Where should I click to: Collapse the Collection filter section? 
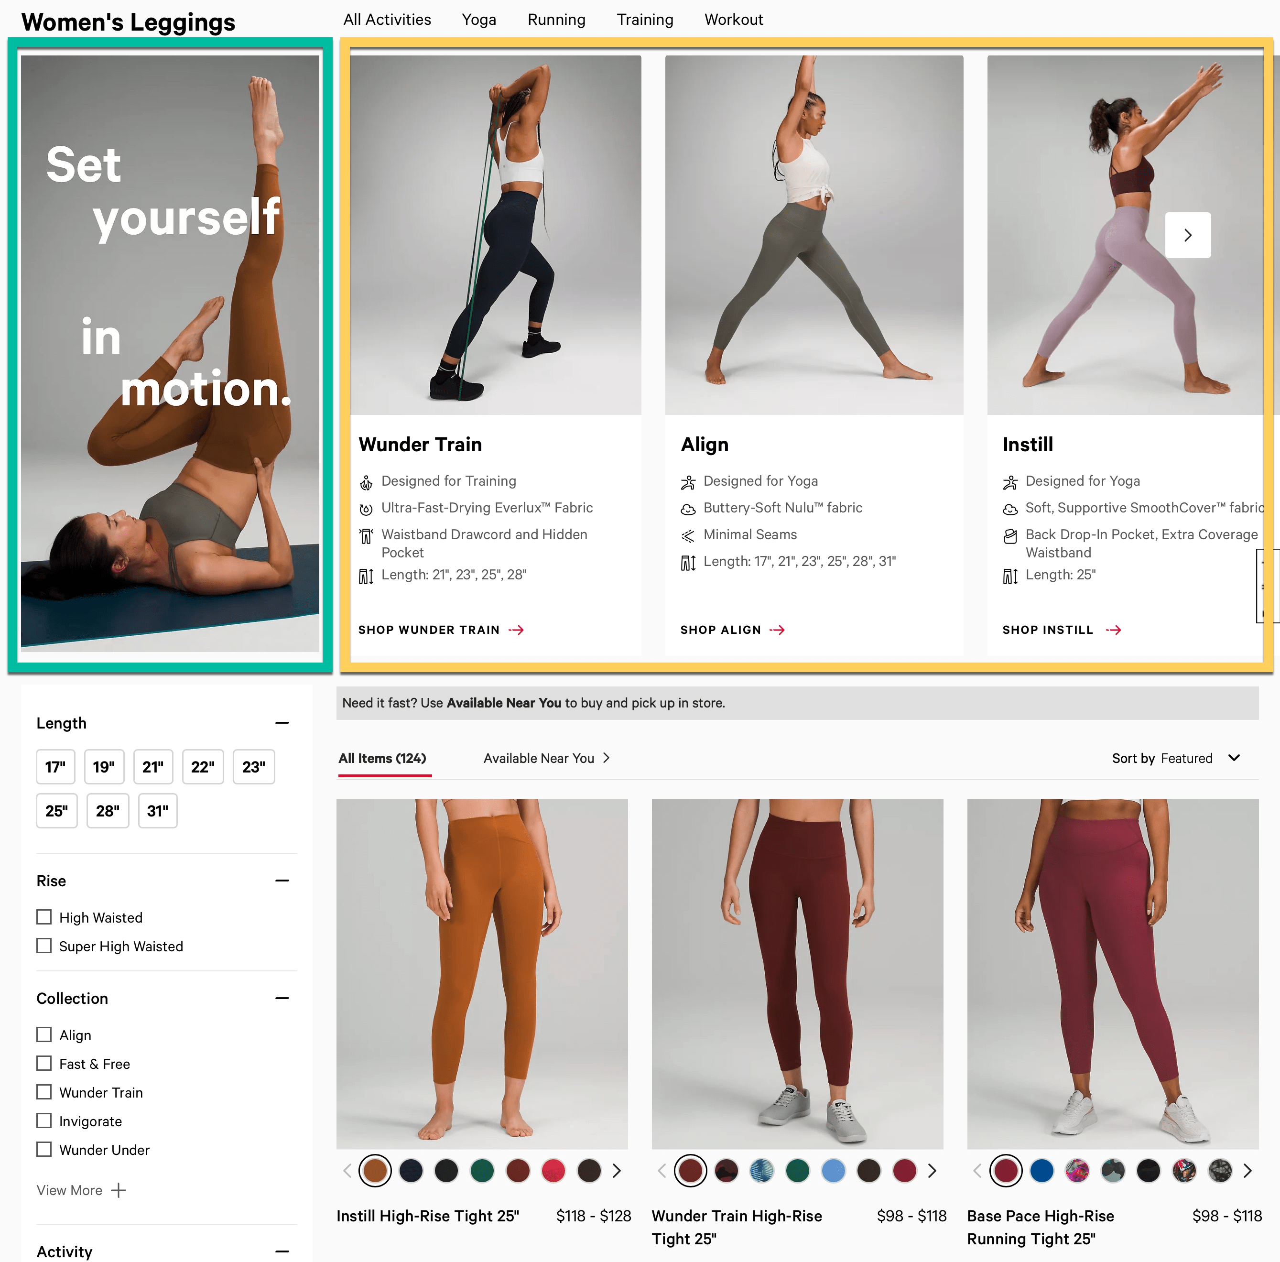click(282, 998)
